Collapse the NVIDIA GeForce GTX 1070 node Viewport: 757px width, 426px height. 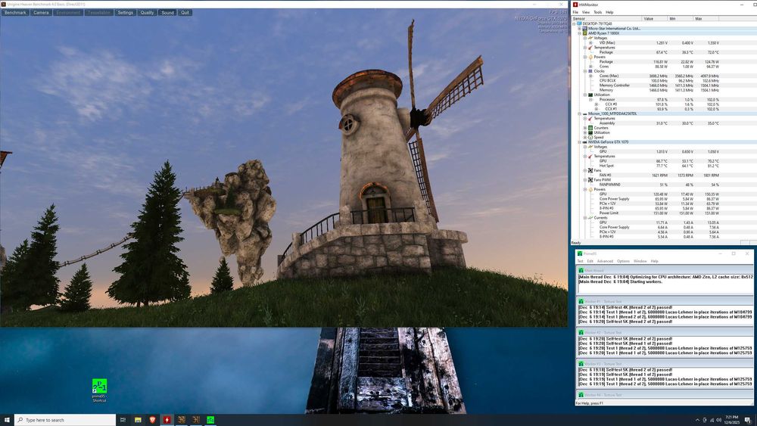(x=579, y=142)
